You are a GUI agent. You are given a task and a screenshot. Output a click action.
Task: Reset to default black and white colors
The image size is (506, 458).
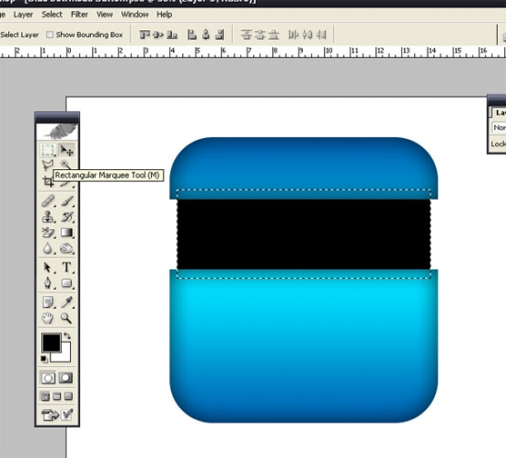44,359
